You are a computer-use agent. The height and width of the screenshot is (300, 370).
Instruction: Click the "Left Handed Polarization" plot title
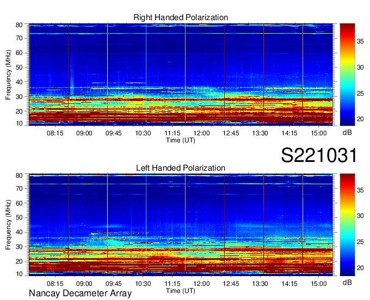[181, 168]
